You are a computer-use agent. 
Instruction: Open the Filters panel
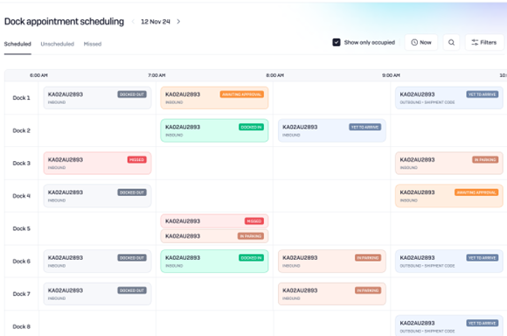coord(484,42)
